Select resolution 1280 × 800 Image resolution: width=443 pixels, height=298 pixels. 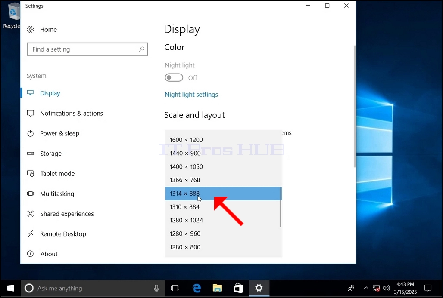click(x=223, y=247)
